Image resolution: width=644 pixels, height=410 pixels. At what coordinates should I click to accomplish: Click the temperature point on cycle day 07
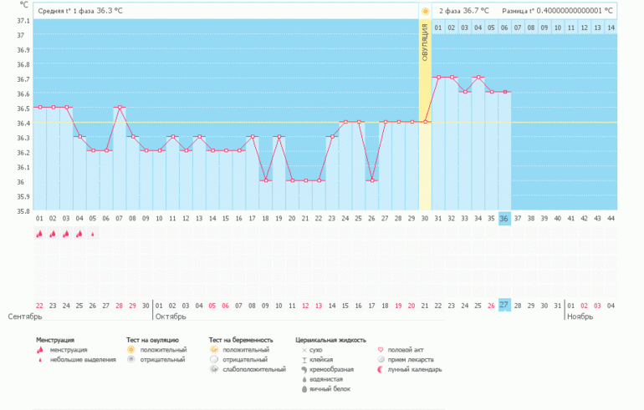pos(120,107)
